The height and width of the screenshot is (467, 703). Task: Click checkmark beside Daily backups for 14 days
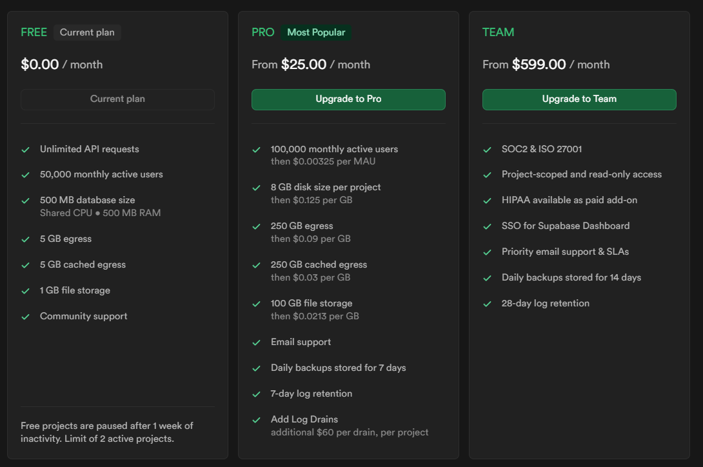(488, 278)
